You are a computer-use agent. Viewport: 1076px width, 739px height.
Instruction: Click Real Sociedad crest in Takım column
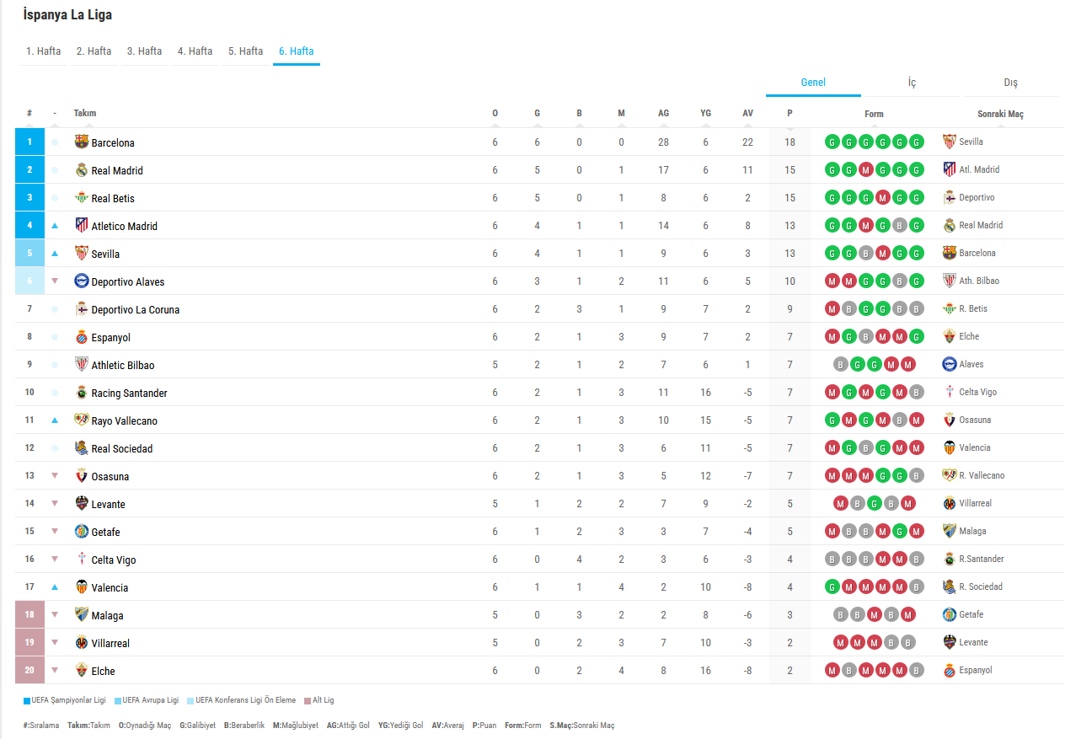(82, 447)
